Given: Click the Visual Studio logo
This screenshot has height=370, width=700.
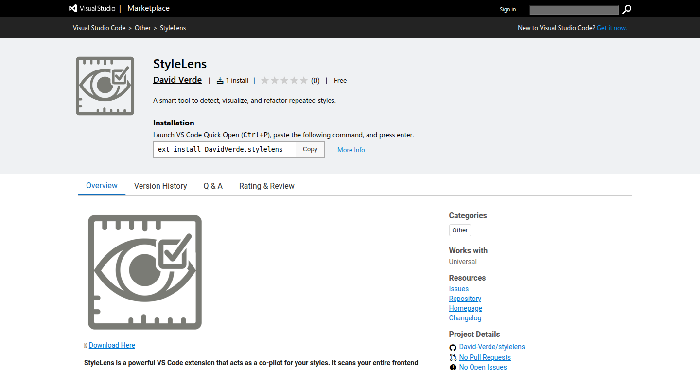Looking at the screenshot, I should click(x=92, y=8).
